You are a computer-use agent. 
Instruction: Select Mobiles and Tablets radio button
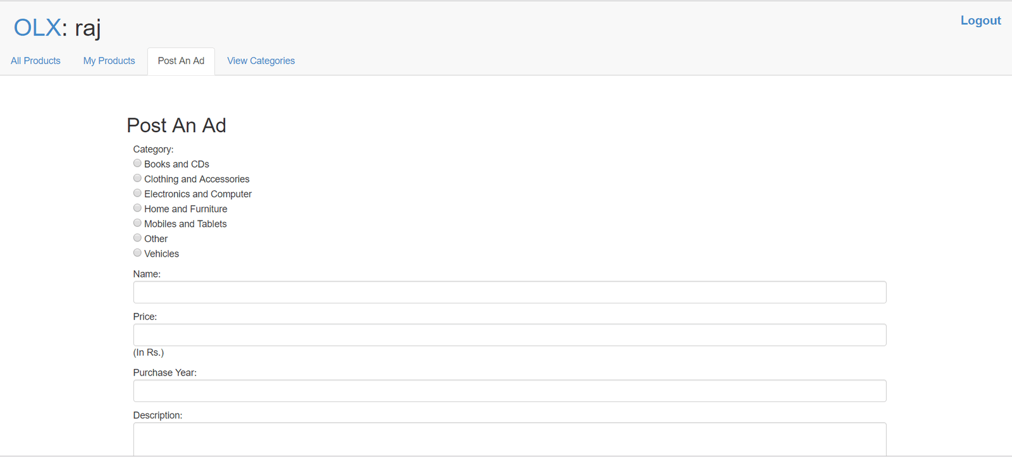click(x=137, y=223)
